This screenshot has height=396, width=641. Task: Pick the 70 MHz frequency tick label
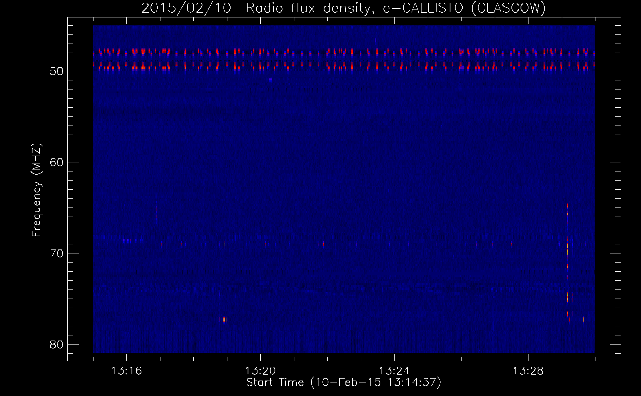pyautogui.click(x=57, y=253)
